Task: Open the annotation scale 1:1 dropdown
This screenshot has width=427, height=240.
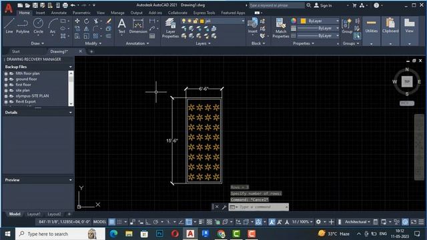Action: click(x=302, y=222)
